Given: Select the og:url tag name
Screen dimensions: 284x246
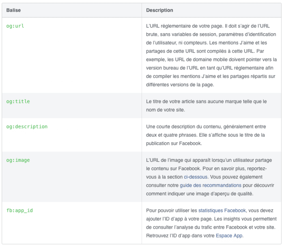Looking at the screenshot, I should click(15, 26).
